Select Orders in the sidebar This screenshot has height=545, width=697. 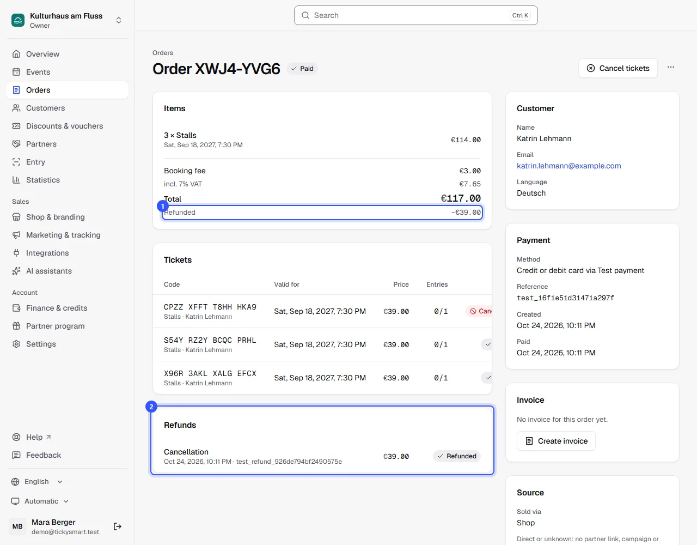[x=67, y=90]
